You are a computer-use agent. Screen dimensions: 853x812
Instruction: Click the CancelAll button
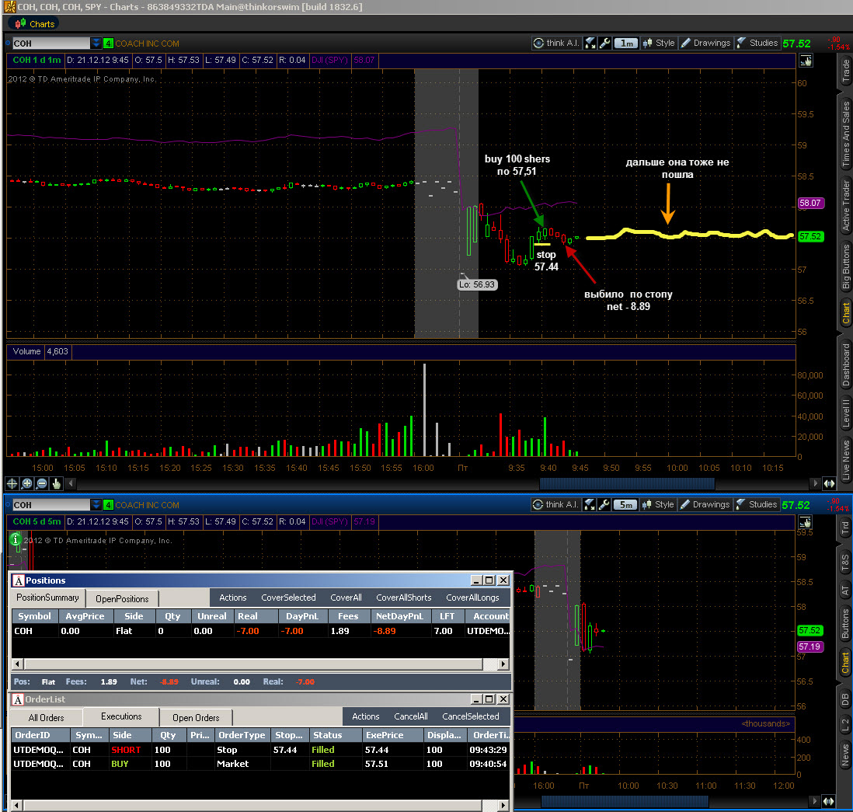(x=411, y=716)
